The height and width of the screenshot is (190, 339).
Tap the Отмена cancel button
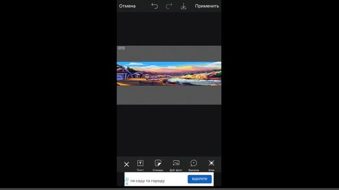pos(127,6)
